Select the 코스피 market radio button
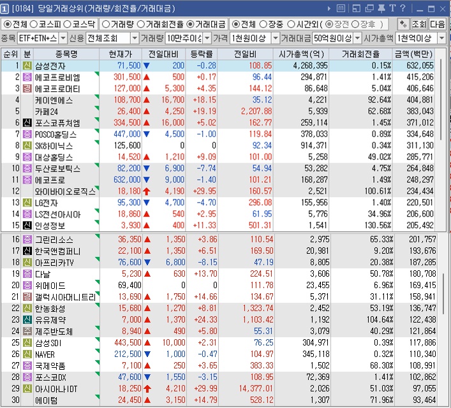Image resolution: width=451 pixels, height=408 pixels. [x=34, y=24]
